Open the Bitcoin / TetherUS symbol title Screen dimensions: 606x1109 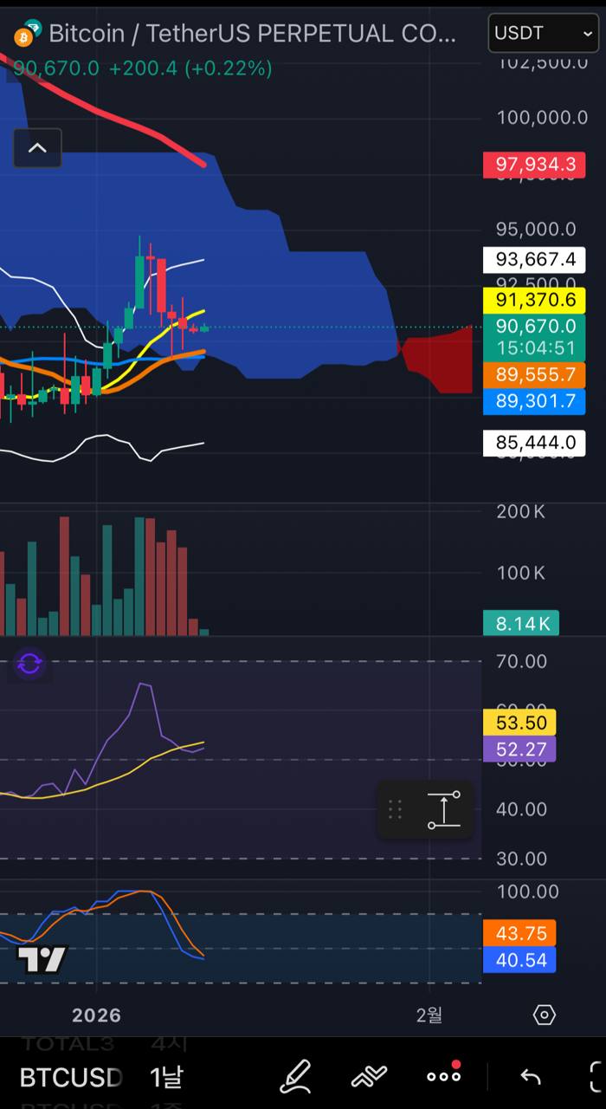tap(251, 34)
